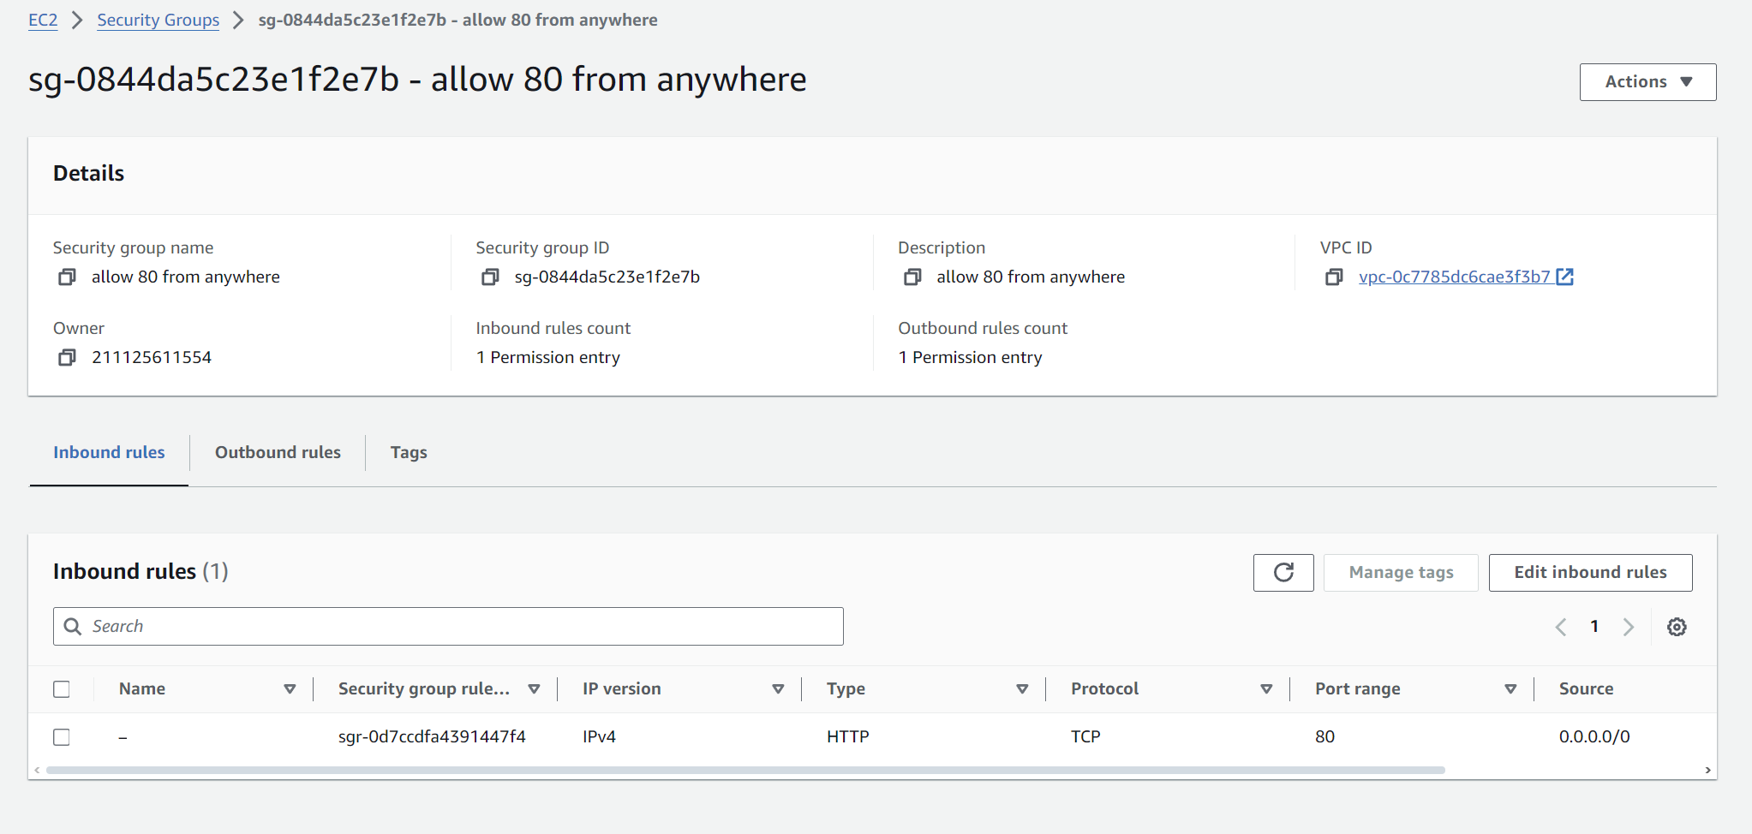Screen dimensions: 1752x834
Task: Open the vpc-0c7785dc6cae3f3b7 link
Action: pyautogui.click(x=1455, y=277)
